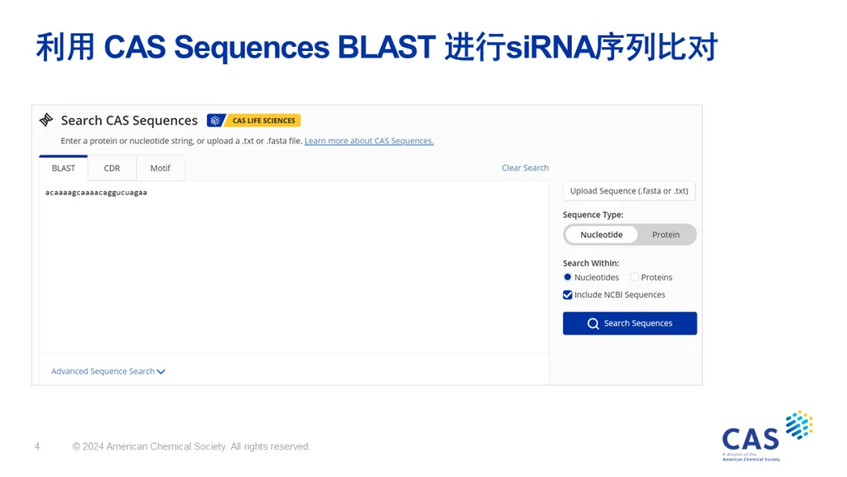This screenshot has width=847, height=477.
Task: Click the Clear Search link
Action: tap(525, 168)
